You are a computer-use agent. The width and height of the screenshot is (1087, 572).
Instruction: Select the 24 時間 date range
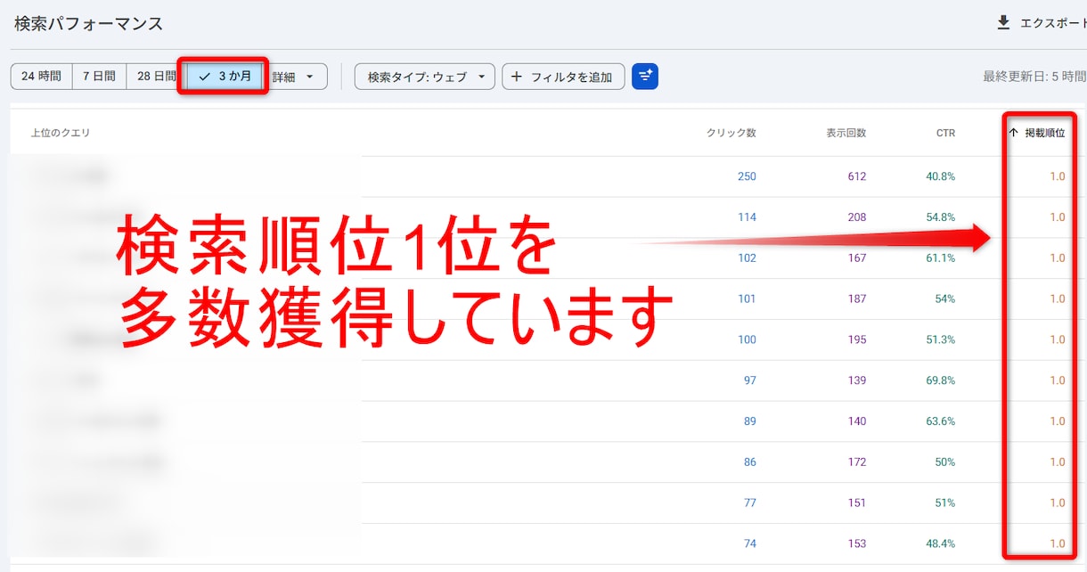coord(41,77)
